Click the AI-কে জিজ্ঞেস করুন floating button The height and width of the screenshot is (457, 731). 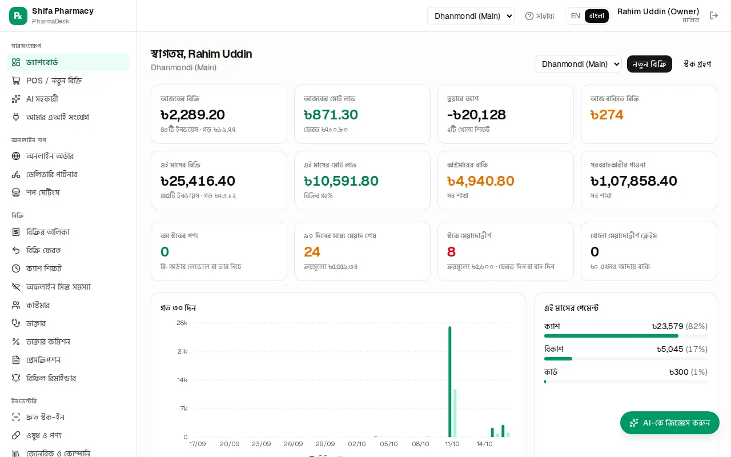670,423
